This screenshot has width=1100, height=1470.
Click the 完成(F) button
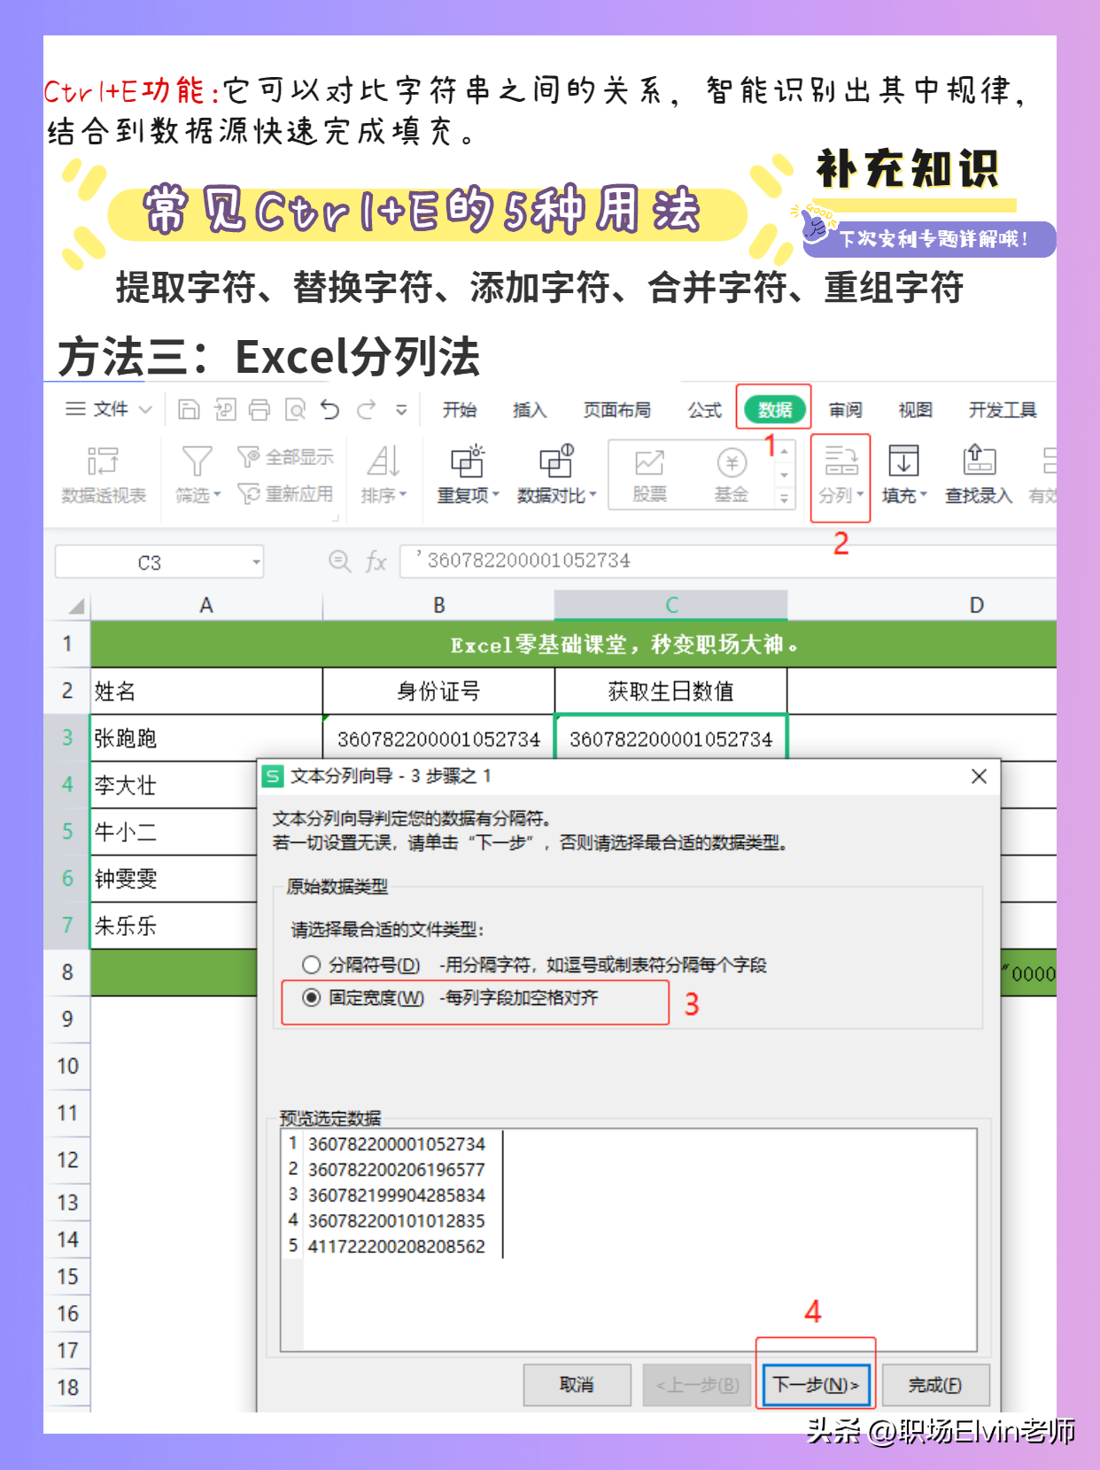click(935, 1385)
